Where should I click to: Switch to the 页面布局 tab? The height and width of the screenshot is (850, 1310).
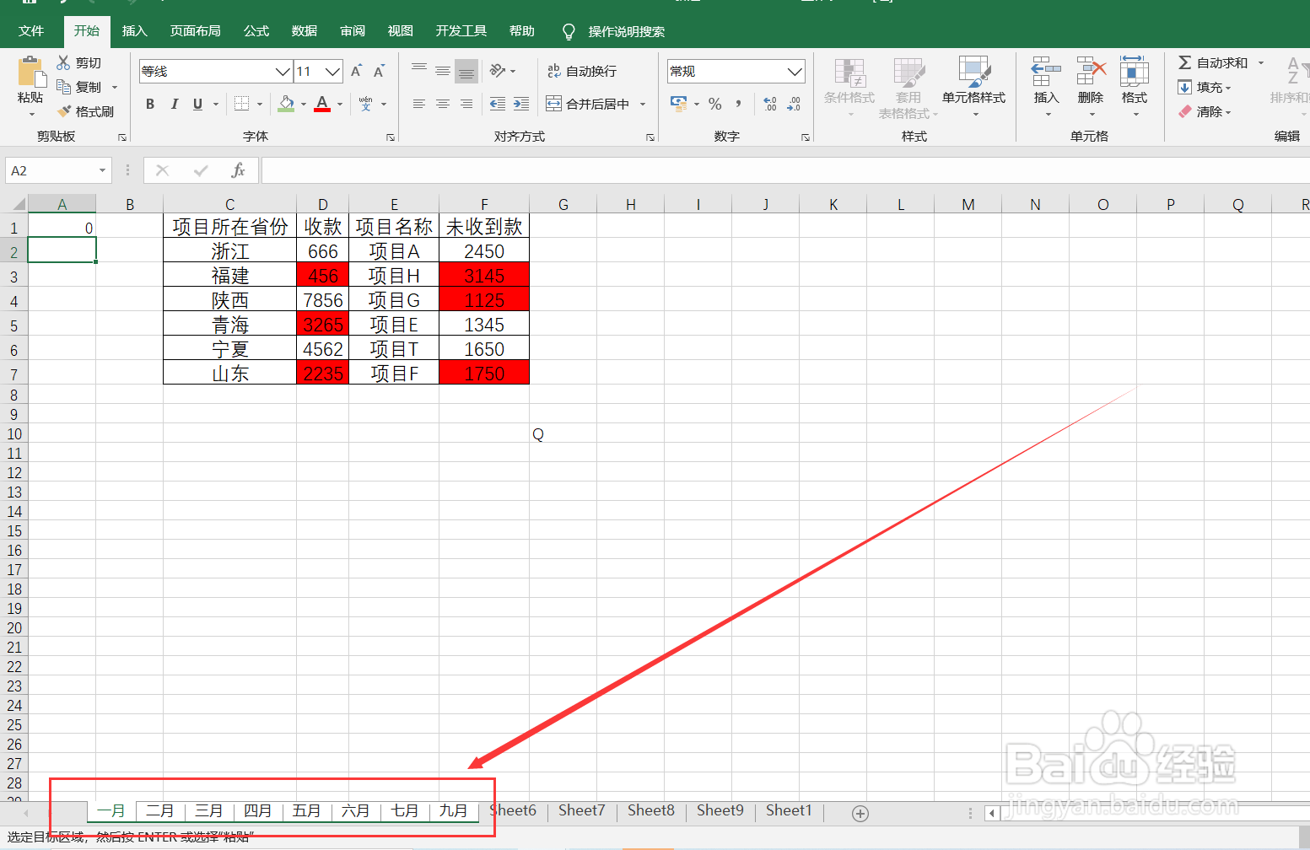point(196,31)
